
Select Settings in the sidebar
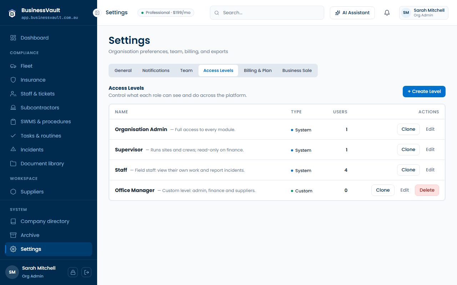click(x=49, y=249)
